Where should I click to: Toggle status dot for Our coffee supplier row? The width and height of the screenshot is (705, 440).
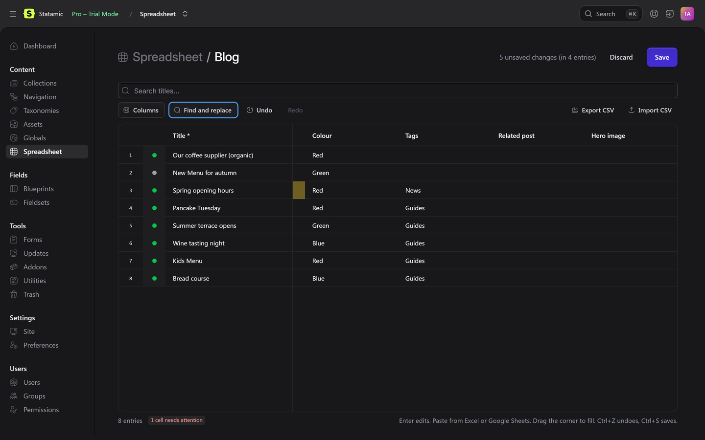tap(154, 155)
